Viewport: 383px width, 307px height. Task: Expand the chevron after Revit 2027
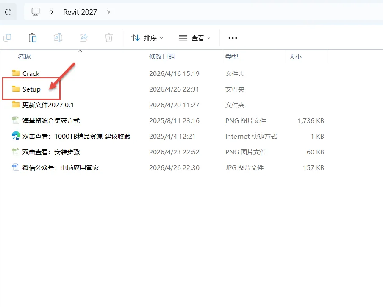click(108, 12)
